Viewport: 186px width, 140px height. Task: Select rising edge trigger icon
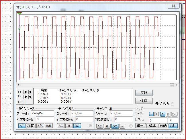point(151,114)
